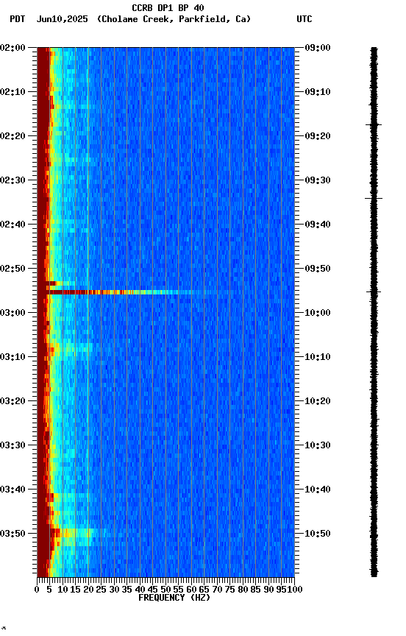Click the dark red low-frequency band at 02:30
Screen dimensions: 406x636
(43, 180)
